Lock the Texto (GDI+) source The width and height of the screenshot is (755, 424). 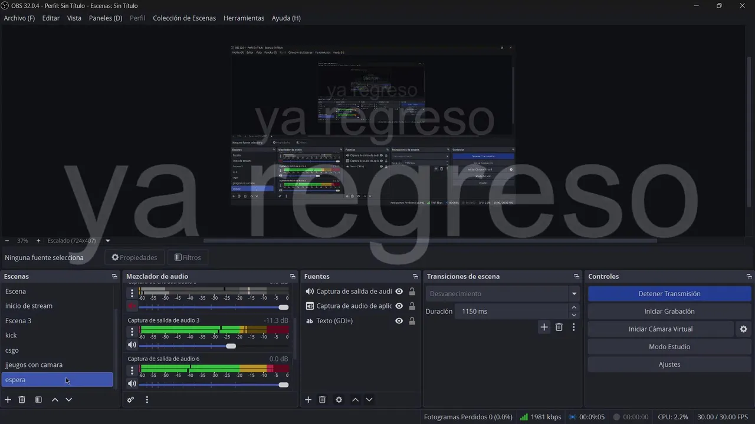coord(412,321)
